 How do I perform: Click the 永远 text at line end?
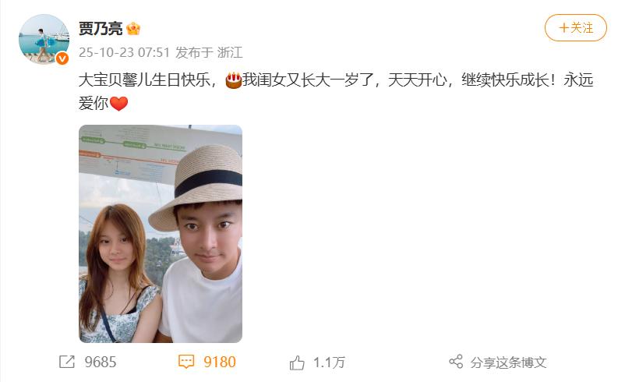578,80
